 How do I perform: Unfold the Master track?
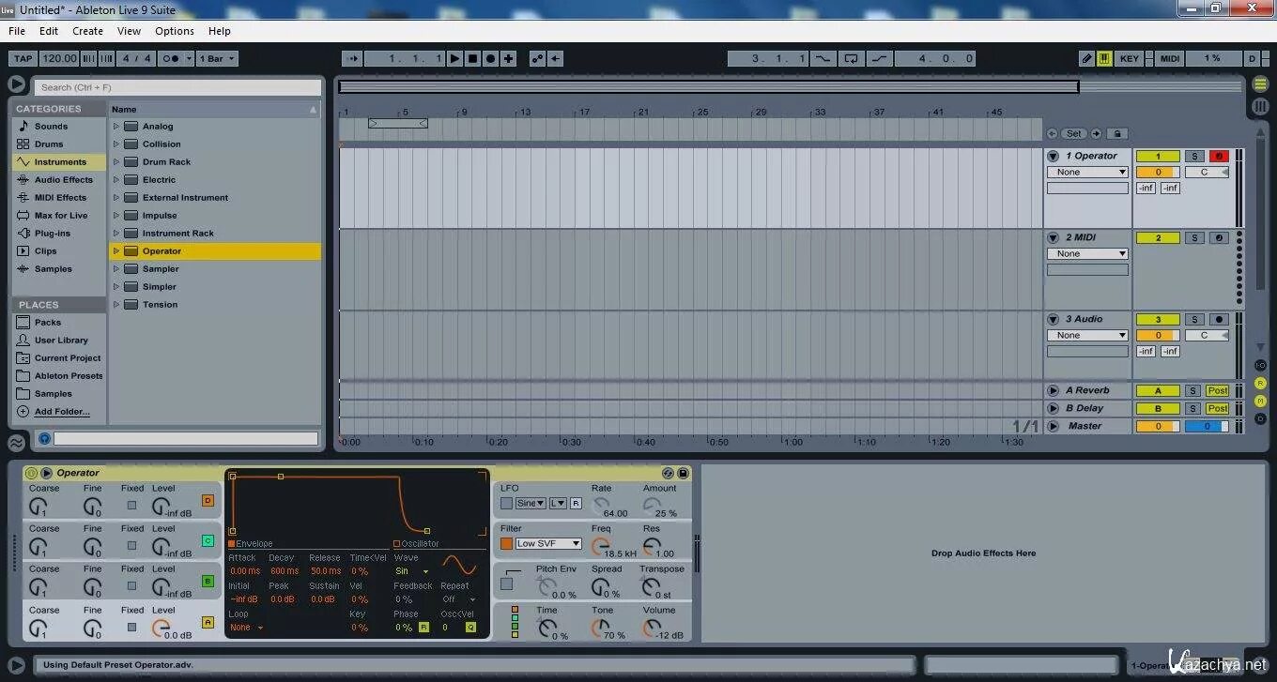1054,426
